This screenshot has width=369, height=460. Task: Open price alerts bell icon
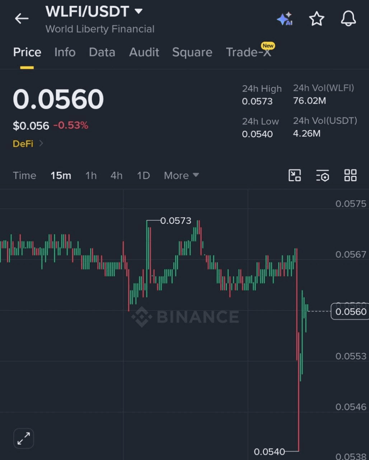click(x=348, y=19)
